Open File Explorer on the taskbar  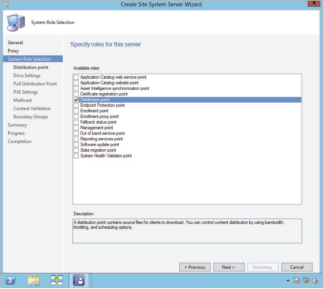pos(34,280)
